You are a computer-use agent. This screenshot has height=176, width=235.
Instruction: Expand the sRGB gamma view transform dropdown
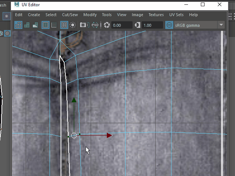click(221, 25)
